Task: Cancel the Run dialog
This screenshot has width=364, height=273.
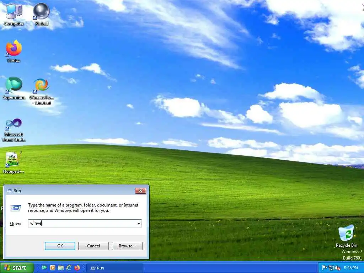Action: coord(93,246)
